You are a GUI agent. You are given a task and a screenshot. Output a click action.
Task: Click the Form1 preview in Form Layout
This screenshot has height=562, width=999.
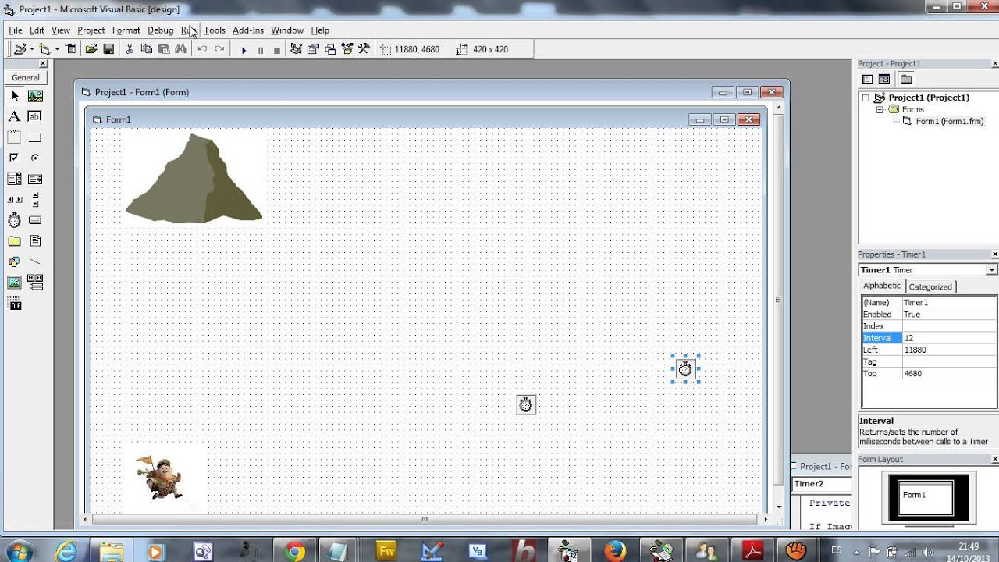click(925, 498)
